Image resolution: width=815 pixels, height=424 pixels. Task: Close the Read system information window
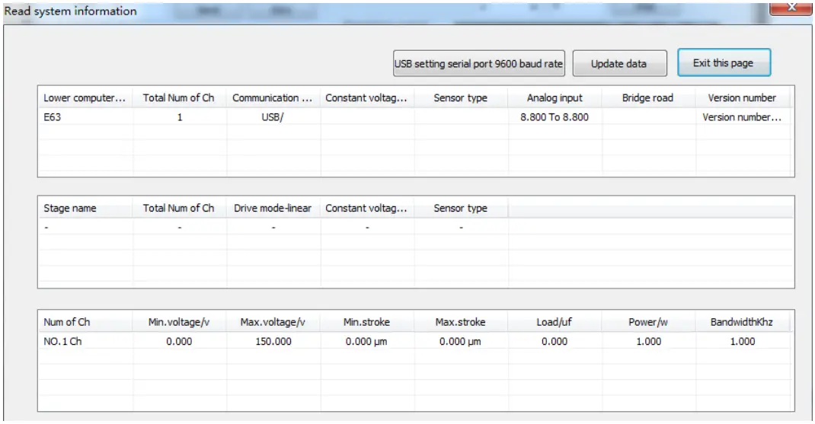790,8
